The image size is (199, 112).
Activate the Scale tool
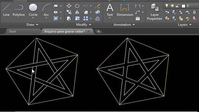77,19
